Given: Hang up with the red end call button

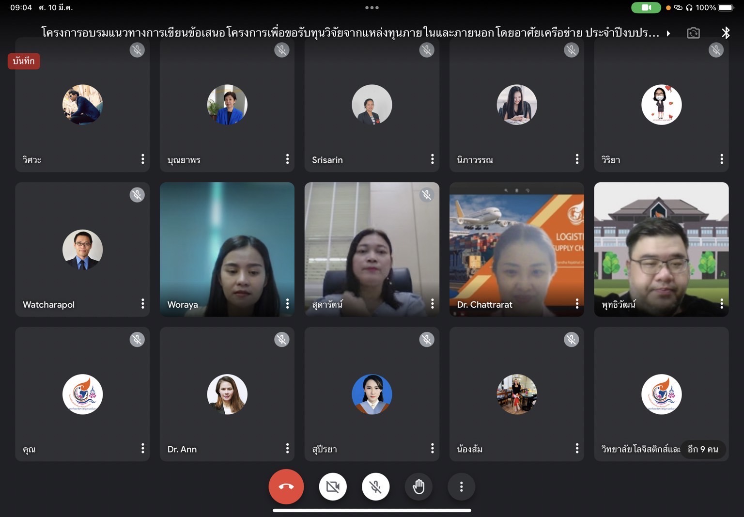Looking at the screenshot, I should point(286,486).
